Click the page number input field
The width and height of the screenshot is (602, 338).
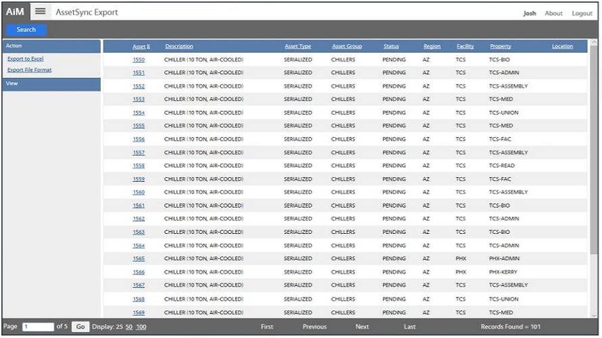38,327
